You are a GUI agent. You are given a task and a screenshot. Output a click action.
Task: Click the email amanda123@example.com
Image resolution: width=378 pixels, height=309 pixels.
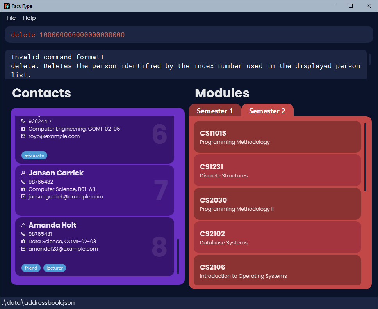click(63, 249)
